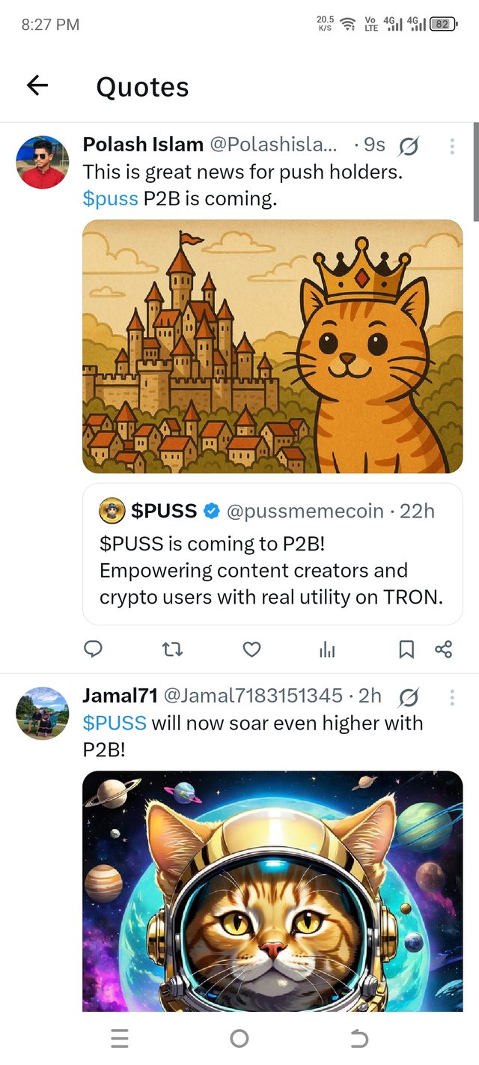Share Polash Islam's post
Screen dimensions: 479x1065
point(444,649)
